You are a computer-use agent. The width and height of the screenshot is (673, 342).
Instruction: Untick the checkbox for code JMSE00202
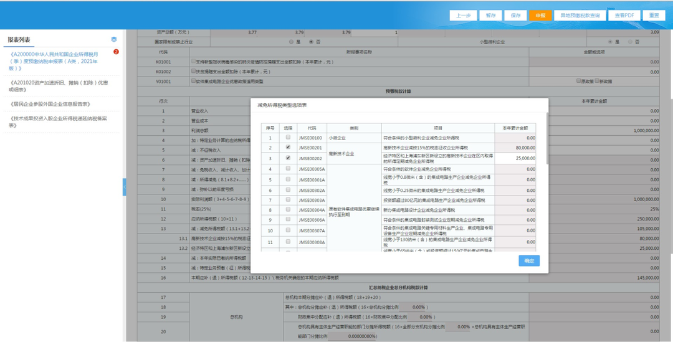288,158
